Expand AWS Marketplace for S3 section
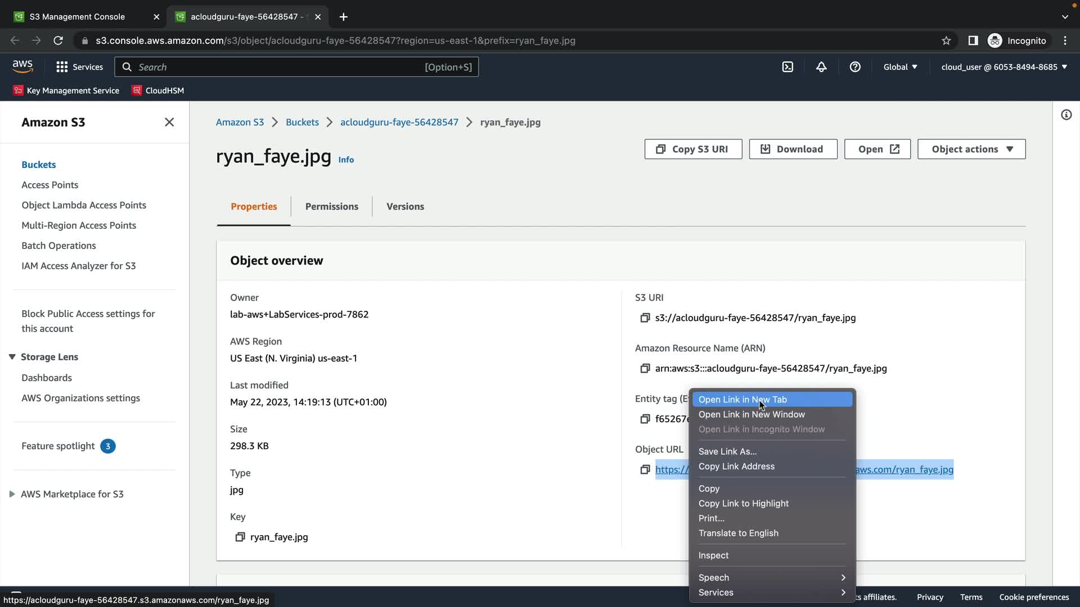This screenshot has height=607, width=1080. 12,494
